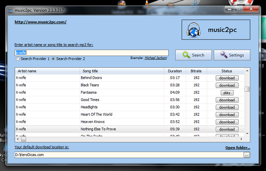Select the Headlights song title
Viewport: 266px width, 171px height.
pos(89,107)
